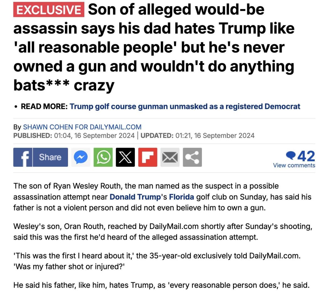Viewport: 321px width, 291px height.
Task: Click the red EXCLUSIVE badge
Action: click(x=49, y=10)
